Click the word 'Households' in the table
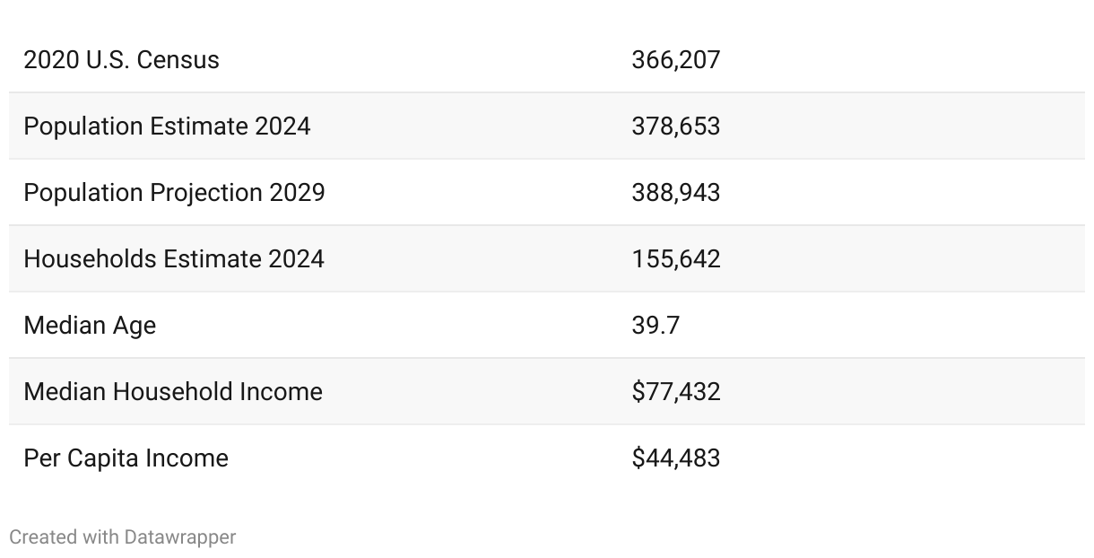The width and height of the screenshot is (1094, 558). [x=90, y=259]
